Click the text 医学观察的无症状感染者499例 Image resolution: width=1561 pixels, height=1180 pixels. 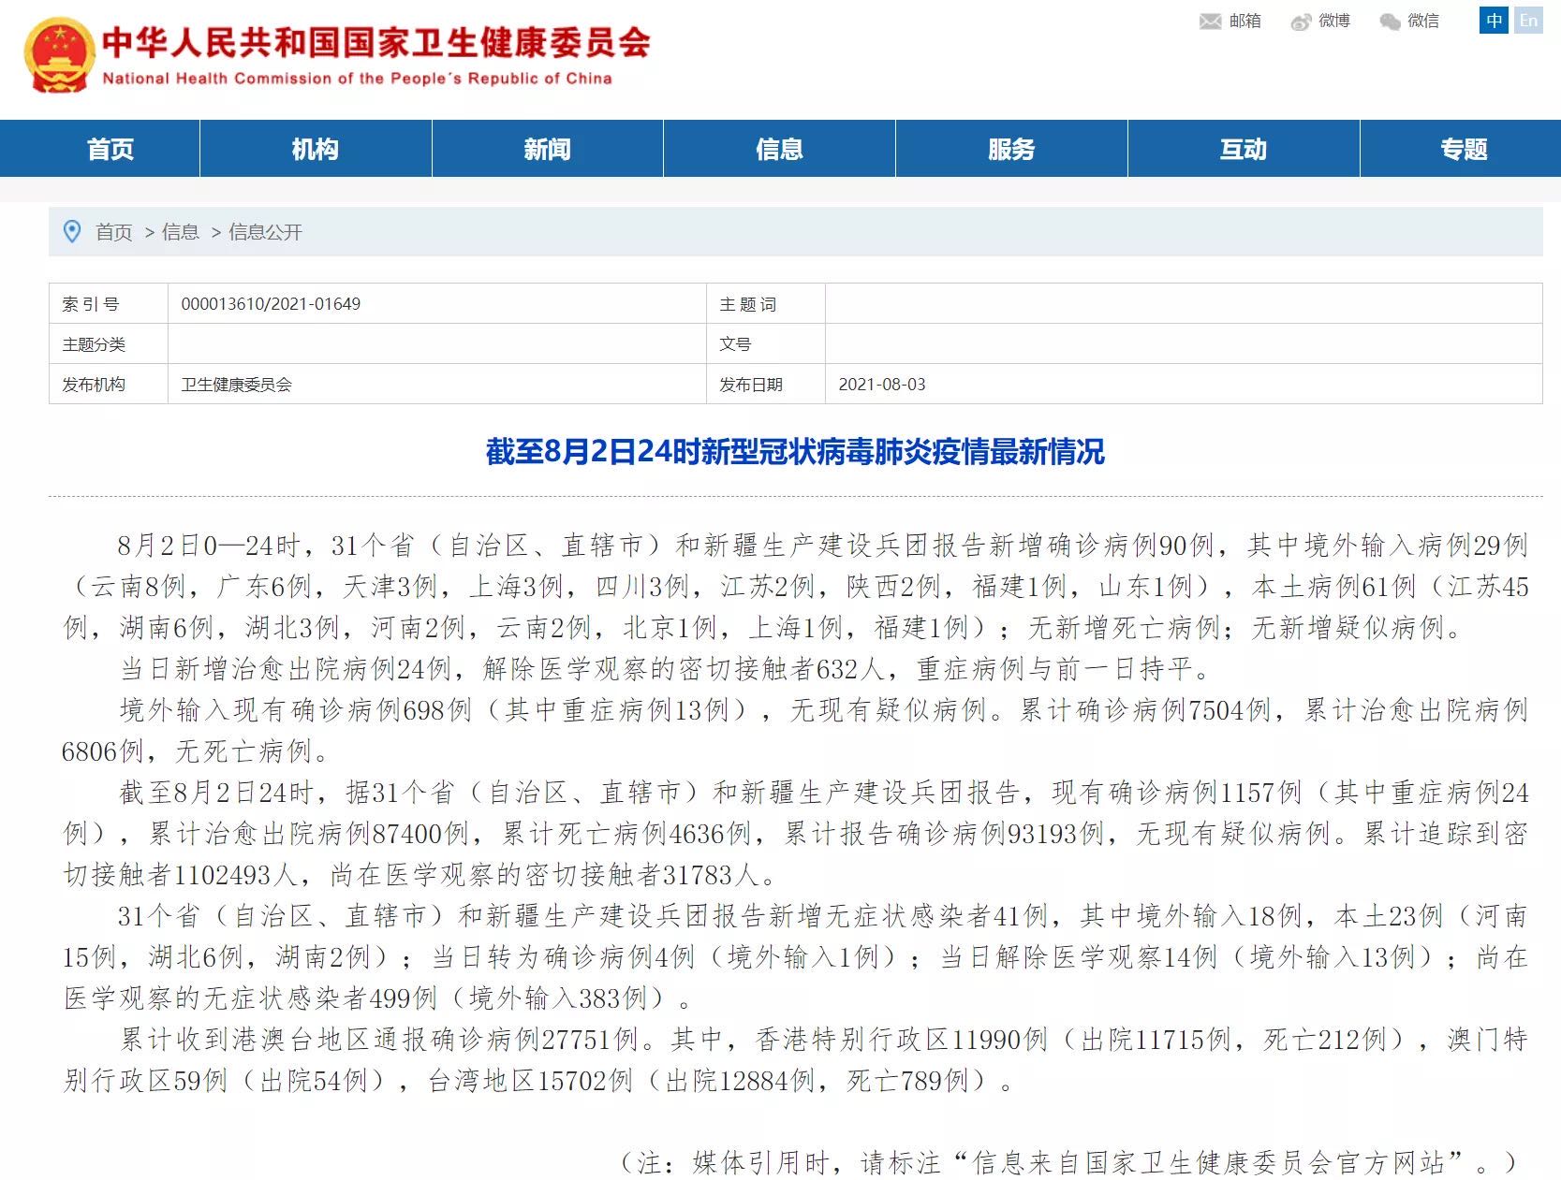[250, 998]
